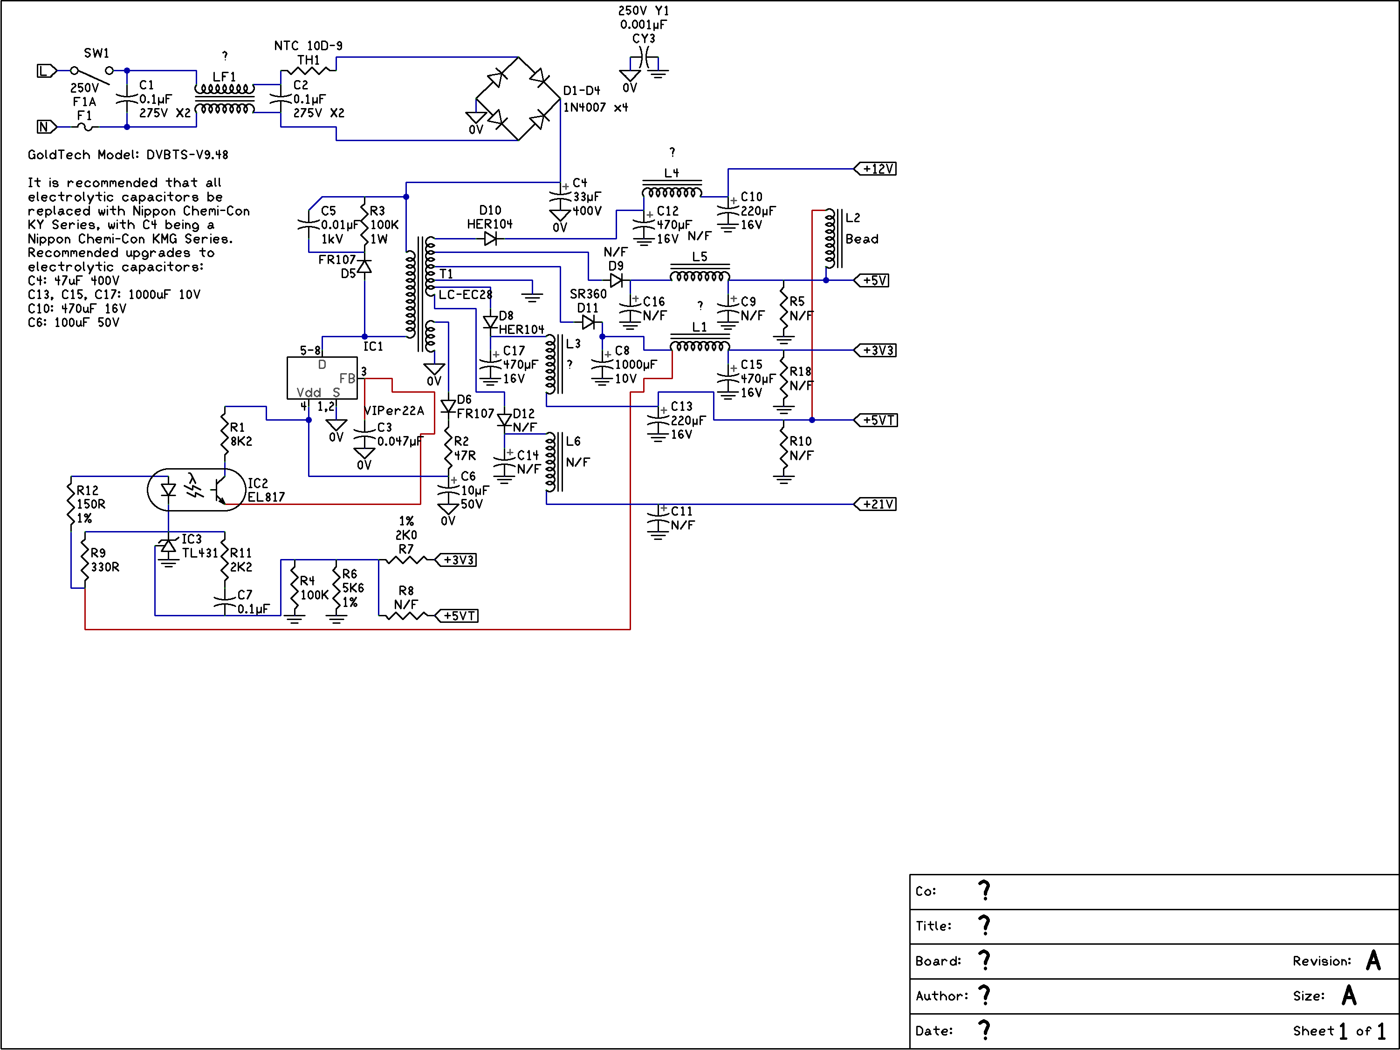Click the C5 0.01µF capacitor
Viewport: 1400px width, 1050px height.
[x=308, y=225]
